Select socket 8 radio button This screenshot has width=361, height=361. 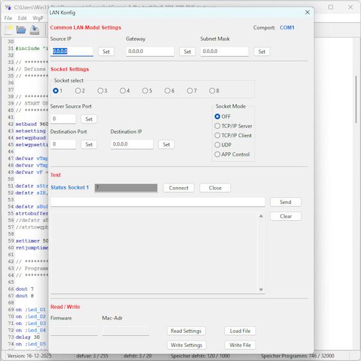coord(212,91)
